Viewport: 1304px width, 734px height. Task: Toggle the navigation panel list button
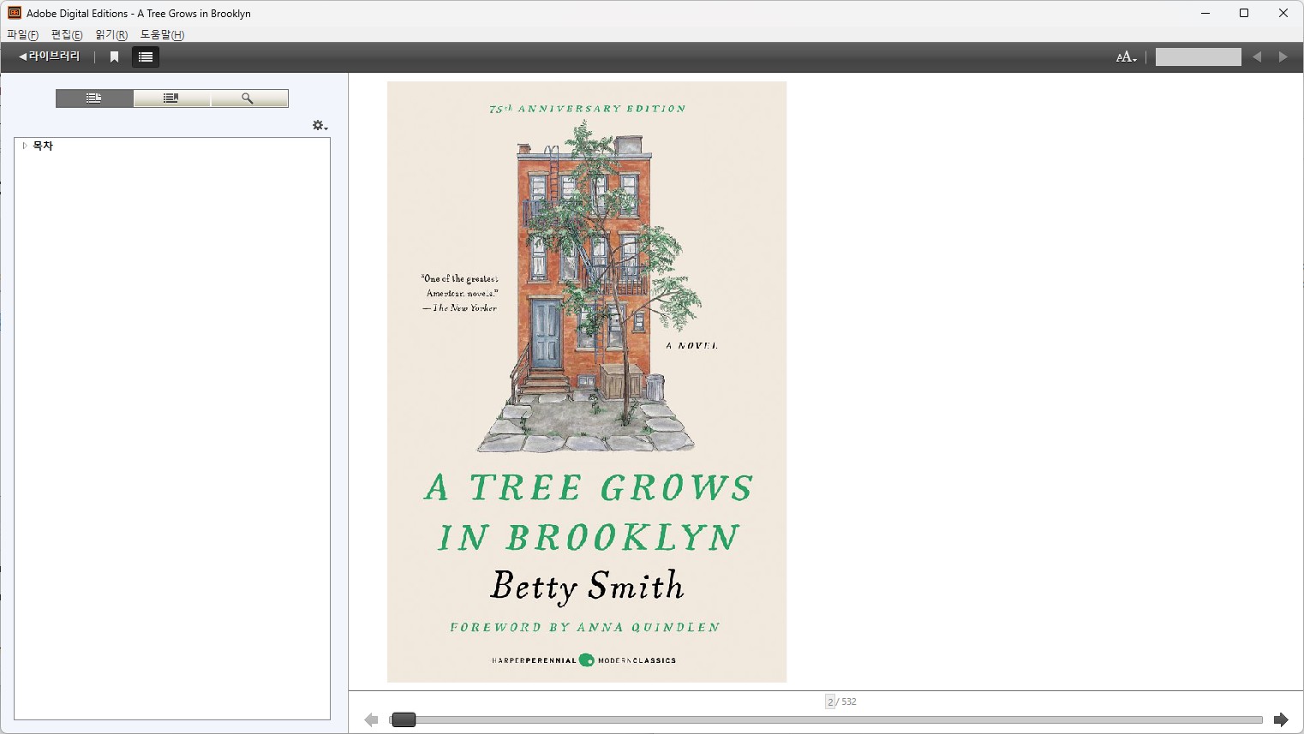(x=146, y=57)
